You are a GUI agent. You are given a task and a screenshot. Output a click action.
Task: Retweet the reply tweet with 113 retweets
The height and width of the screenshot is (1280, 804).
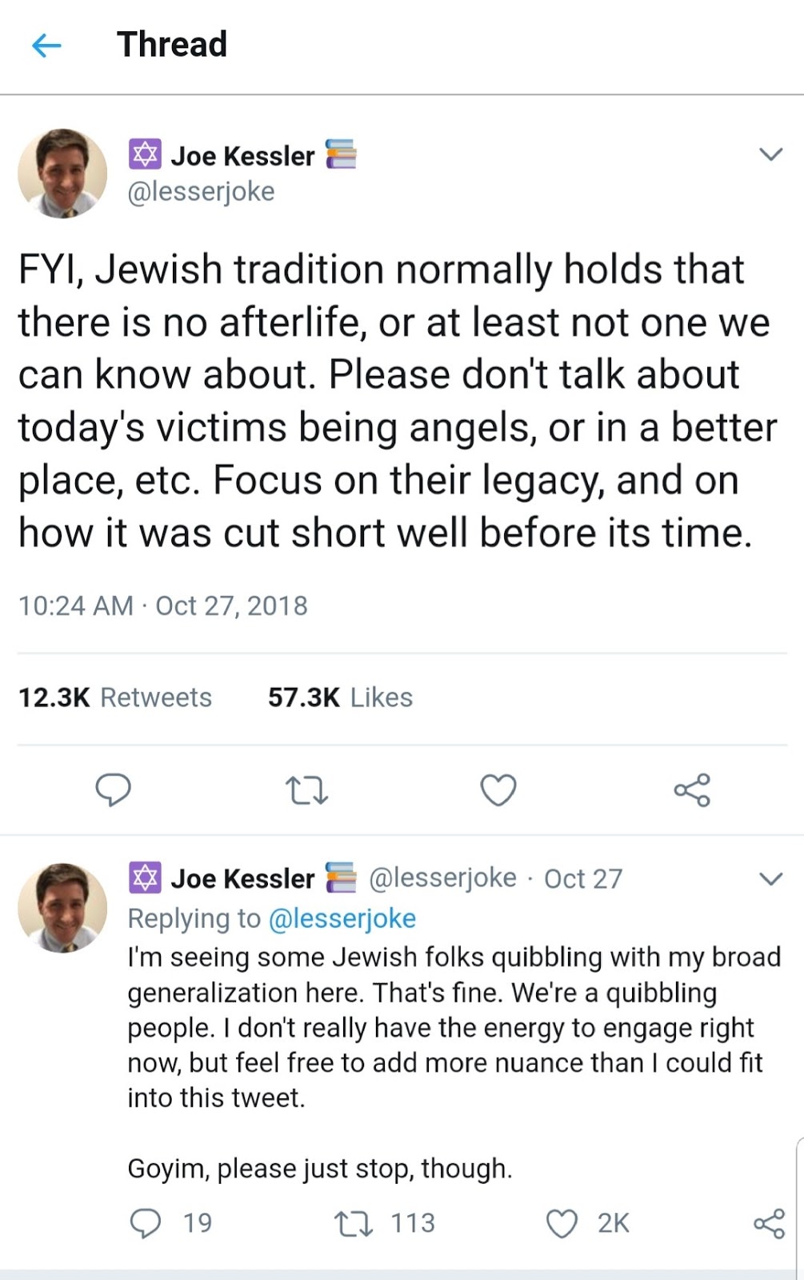(x=353, y=1223)
